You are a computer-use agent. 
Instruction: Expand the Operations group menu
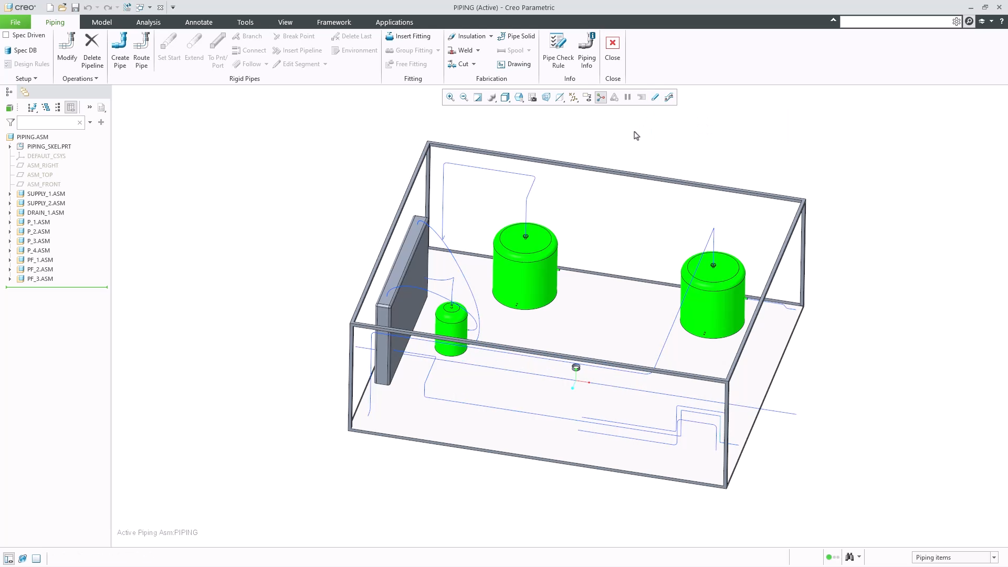[x=80, y=79]
